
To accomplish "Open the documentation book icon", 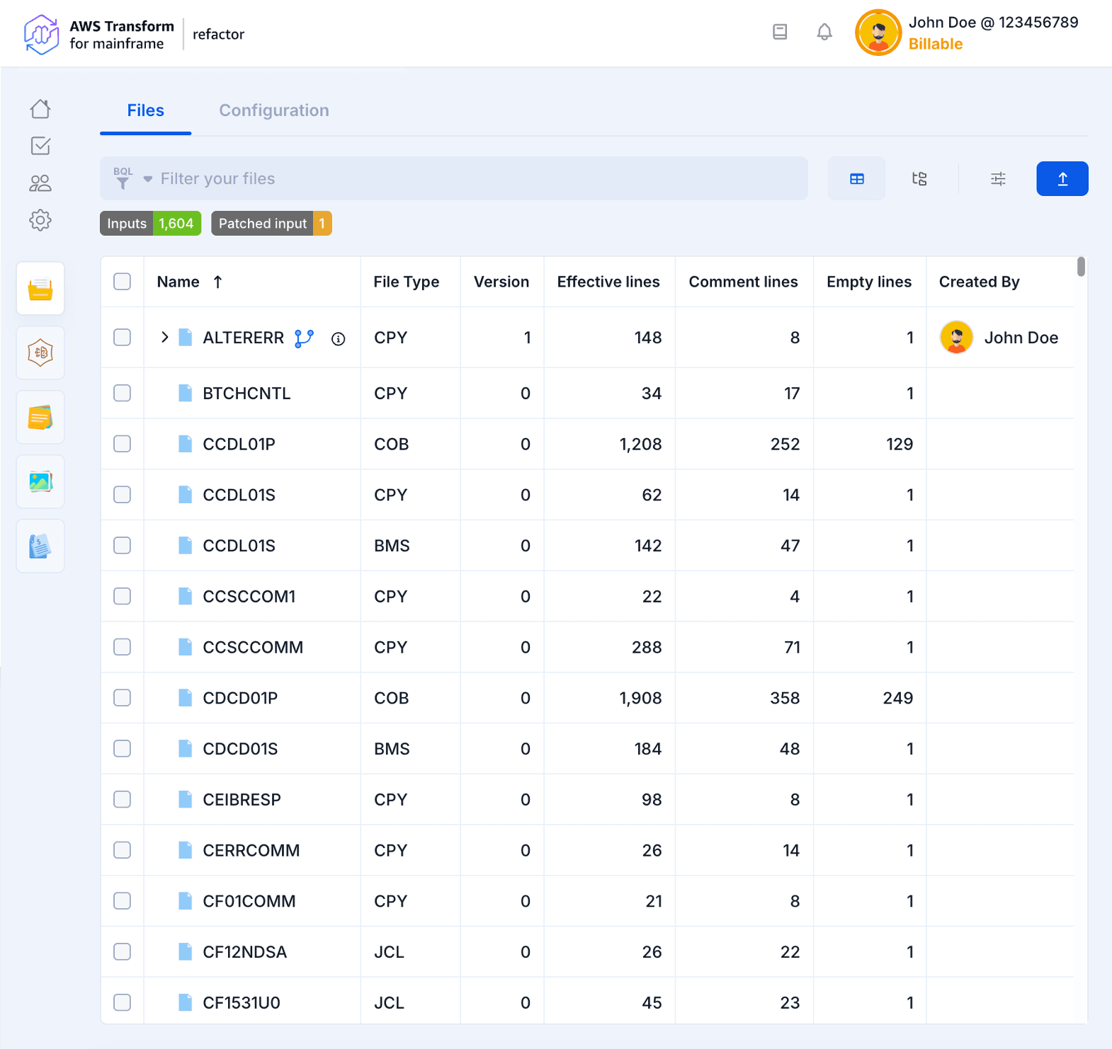I will pyautogui.click(x=779, y=32).
